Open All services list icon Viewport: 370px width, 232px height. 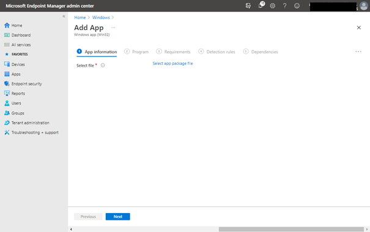[x=7, y=45]
